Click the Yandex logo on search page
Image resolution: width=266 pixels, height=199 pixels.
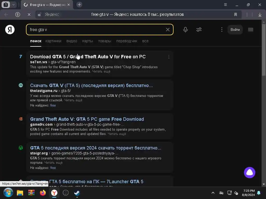click(10, 30)
